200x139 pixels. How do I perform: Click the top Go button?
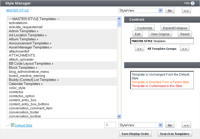click(170, 10)
